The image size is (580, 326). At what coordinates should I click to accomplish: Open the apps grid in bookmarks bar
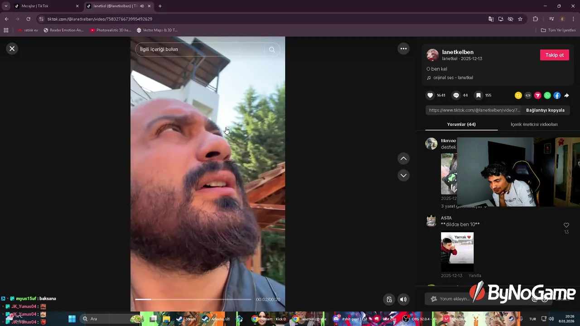click(6, 30)
